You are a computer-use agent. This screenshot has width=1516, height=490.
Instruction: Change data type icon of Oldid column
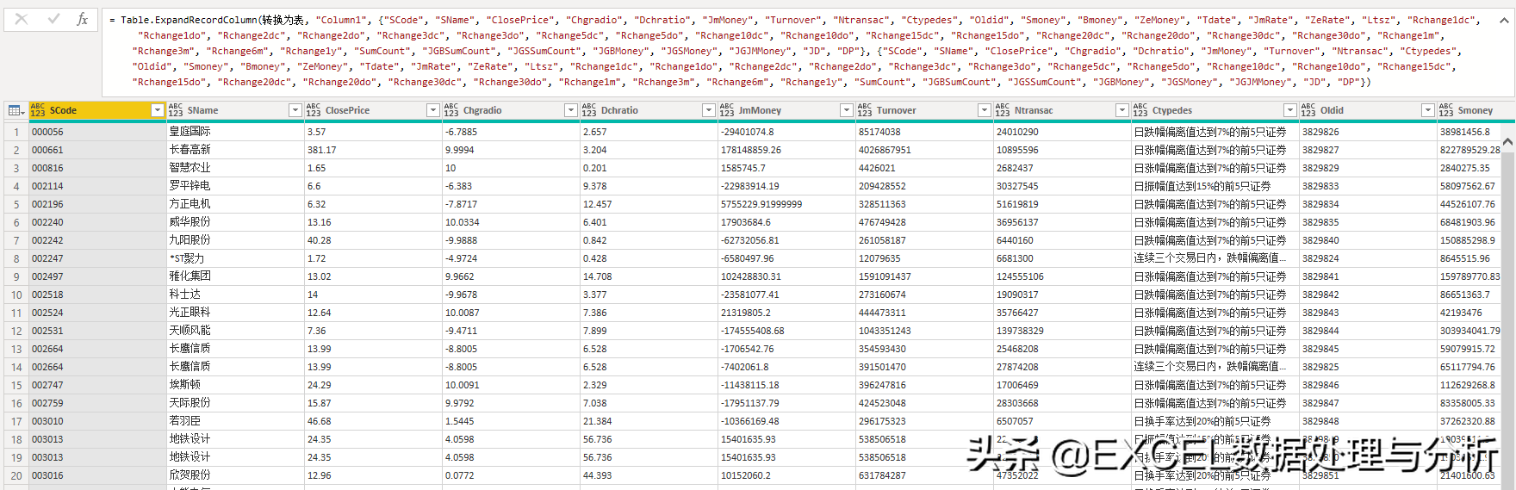coord(1308,110)
